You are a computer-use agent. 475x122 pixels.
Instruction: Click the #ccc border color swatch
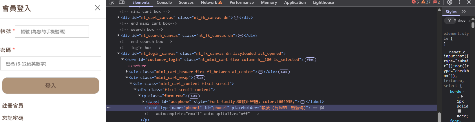459,111
